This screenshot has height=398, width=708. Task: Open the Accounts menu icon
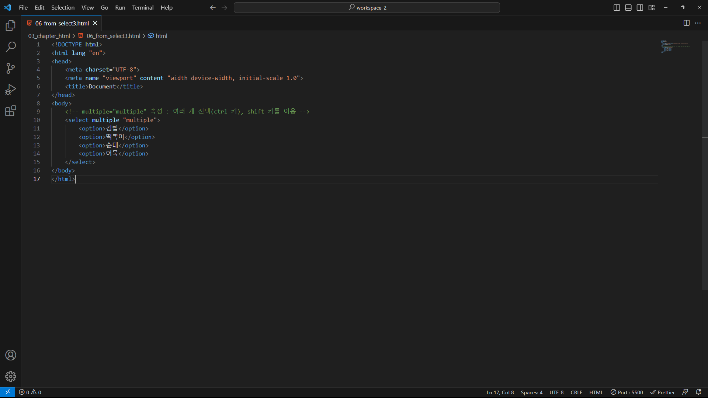click(x=11, y=355)
